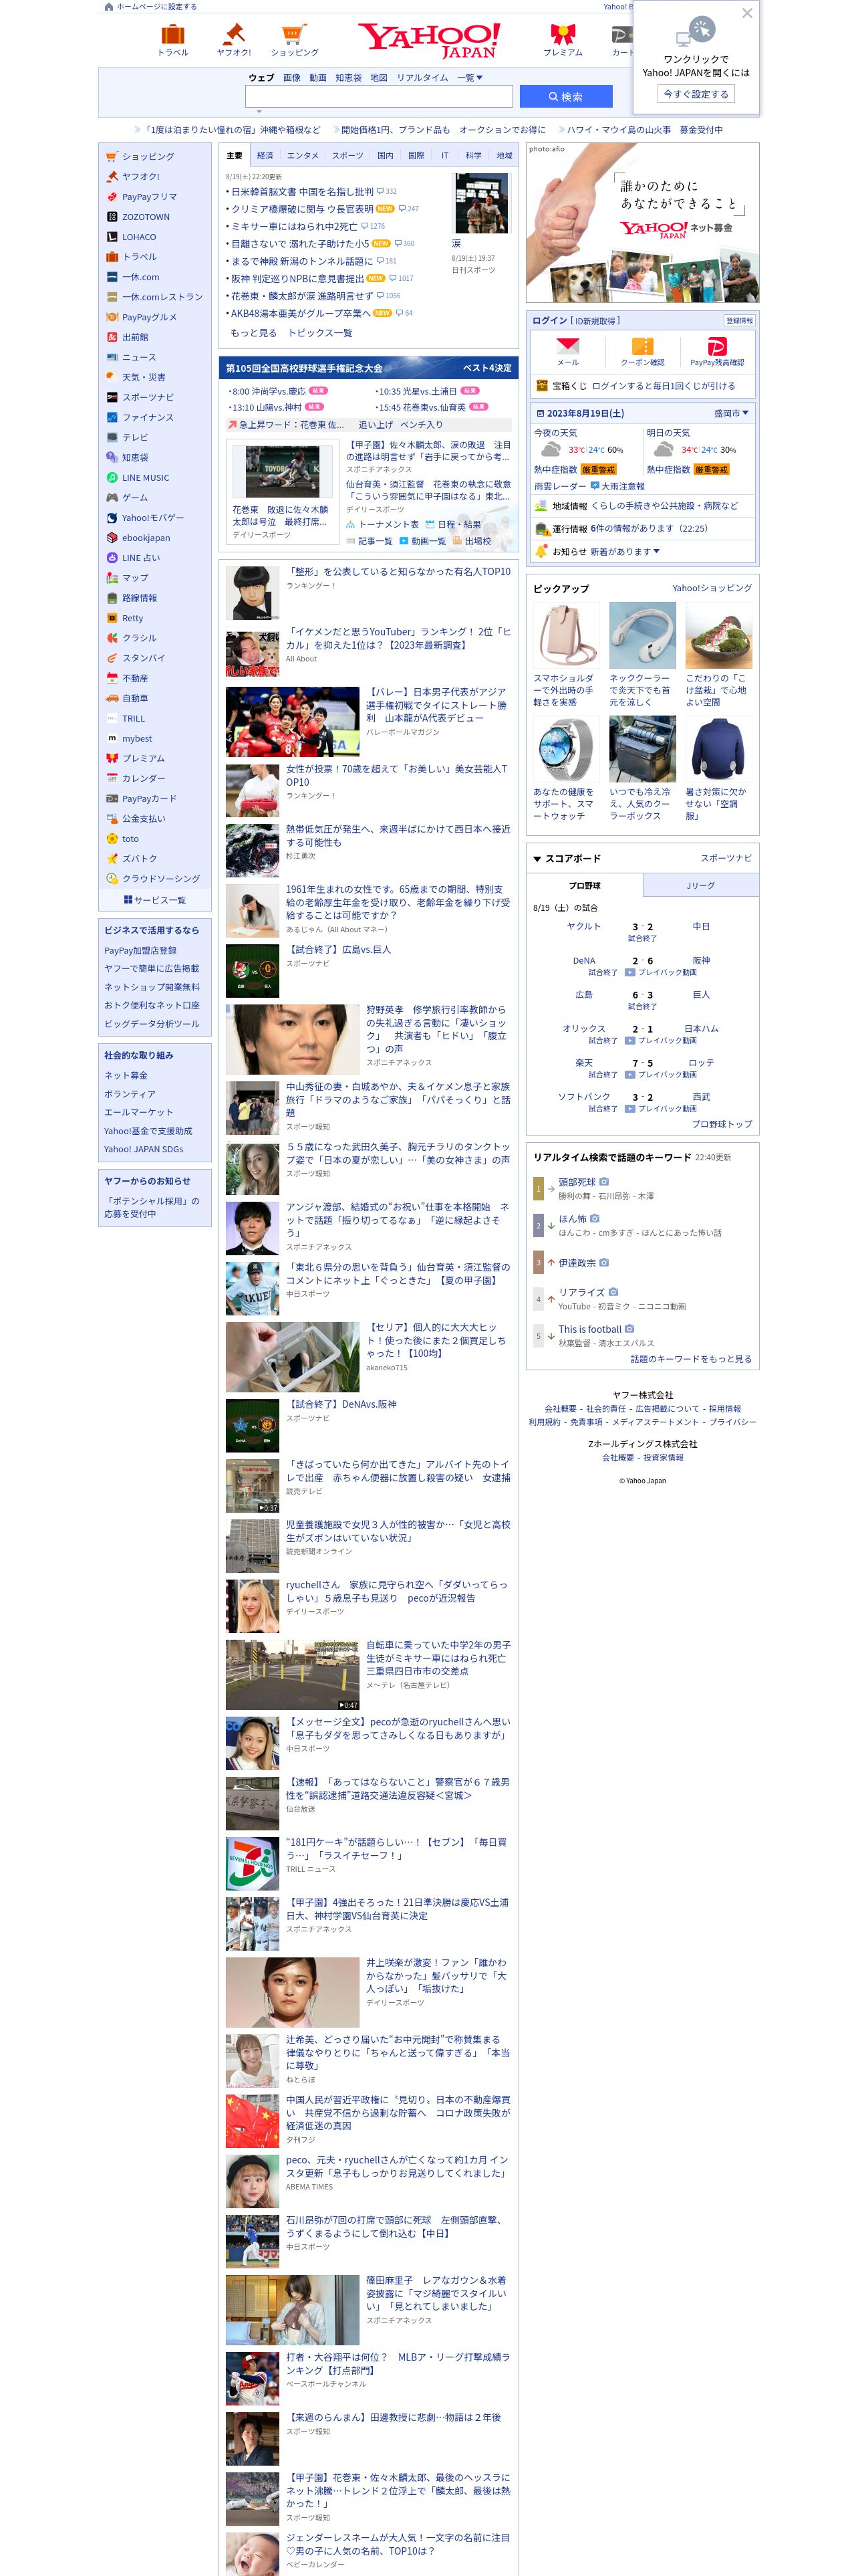Open the 7-Eleven 181円ケーキ article thumbnail
The width and height of the screenshot is (858, 2576).
click(253, 1863)
